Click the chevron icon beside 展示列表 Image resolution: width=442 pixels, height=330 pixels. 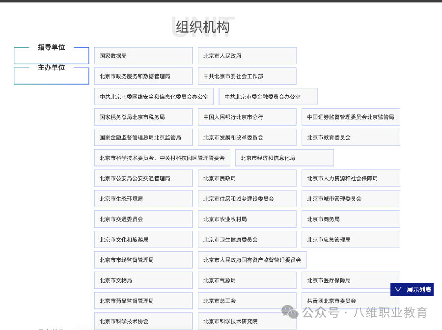(398, 290)
